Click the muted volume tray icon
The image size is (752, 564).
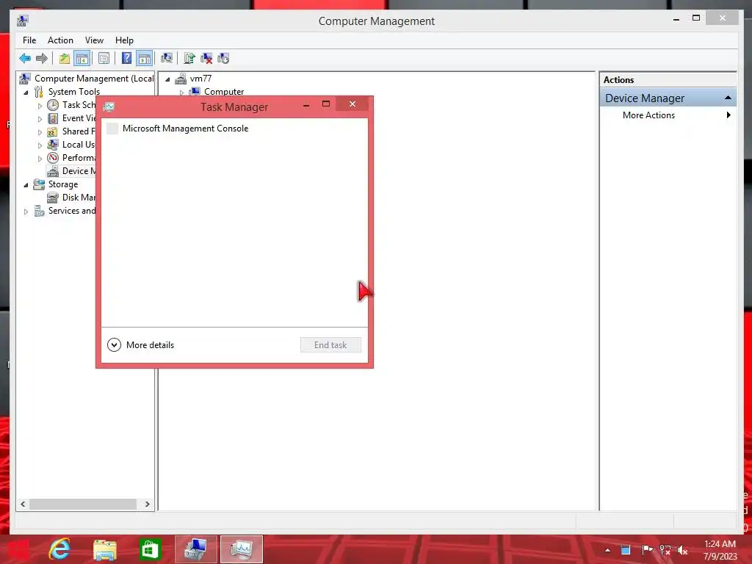click(682, 549)
